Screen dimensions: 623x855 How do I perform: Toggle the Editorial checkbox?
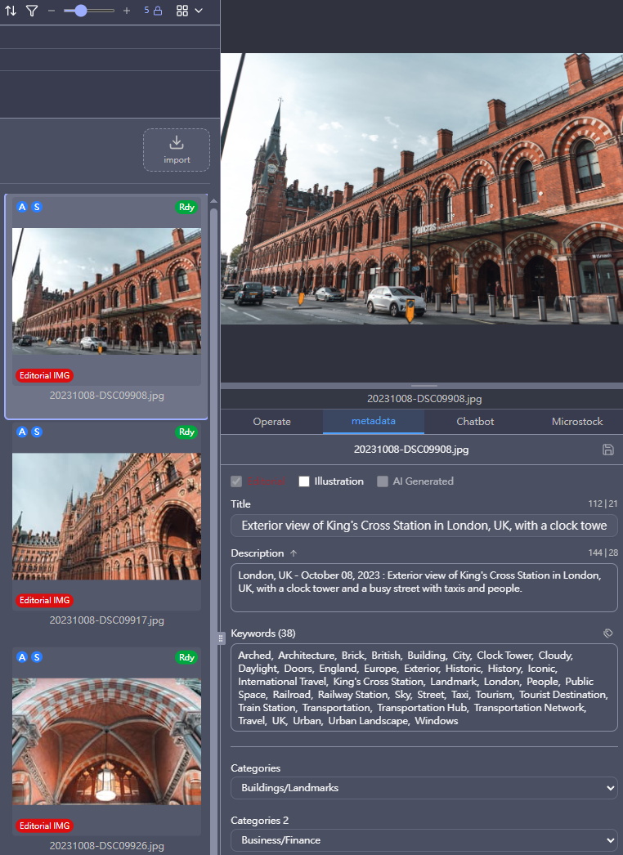(236, 481)
